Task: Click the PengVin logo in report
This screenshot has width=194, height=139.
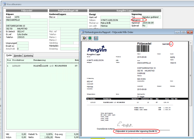Action: coord(97,49)
